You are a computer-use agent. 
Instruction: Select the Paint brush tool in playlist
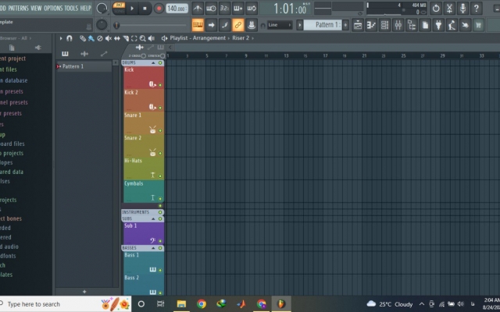[91, 38]
